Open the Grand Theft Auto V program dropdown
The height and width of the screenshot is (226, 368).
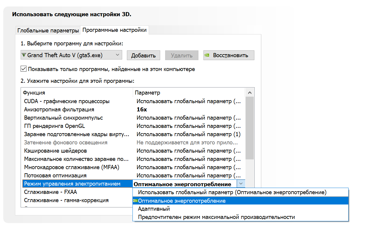[x=71, y=55]
